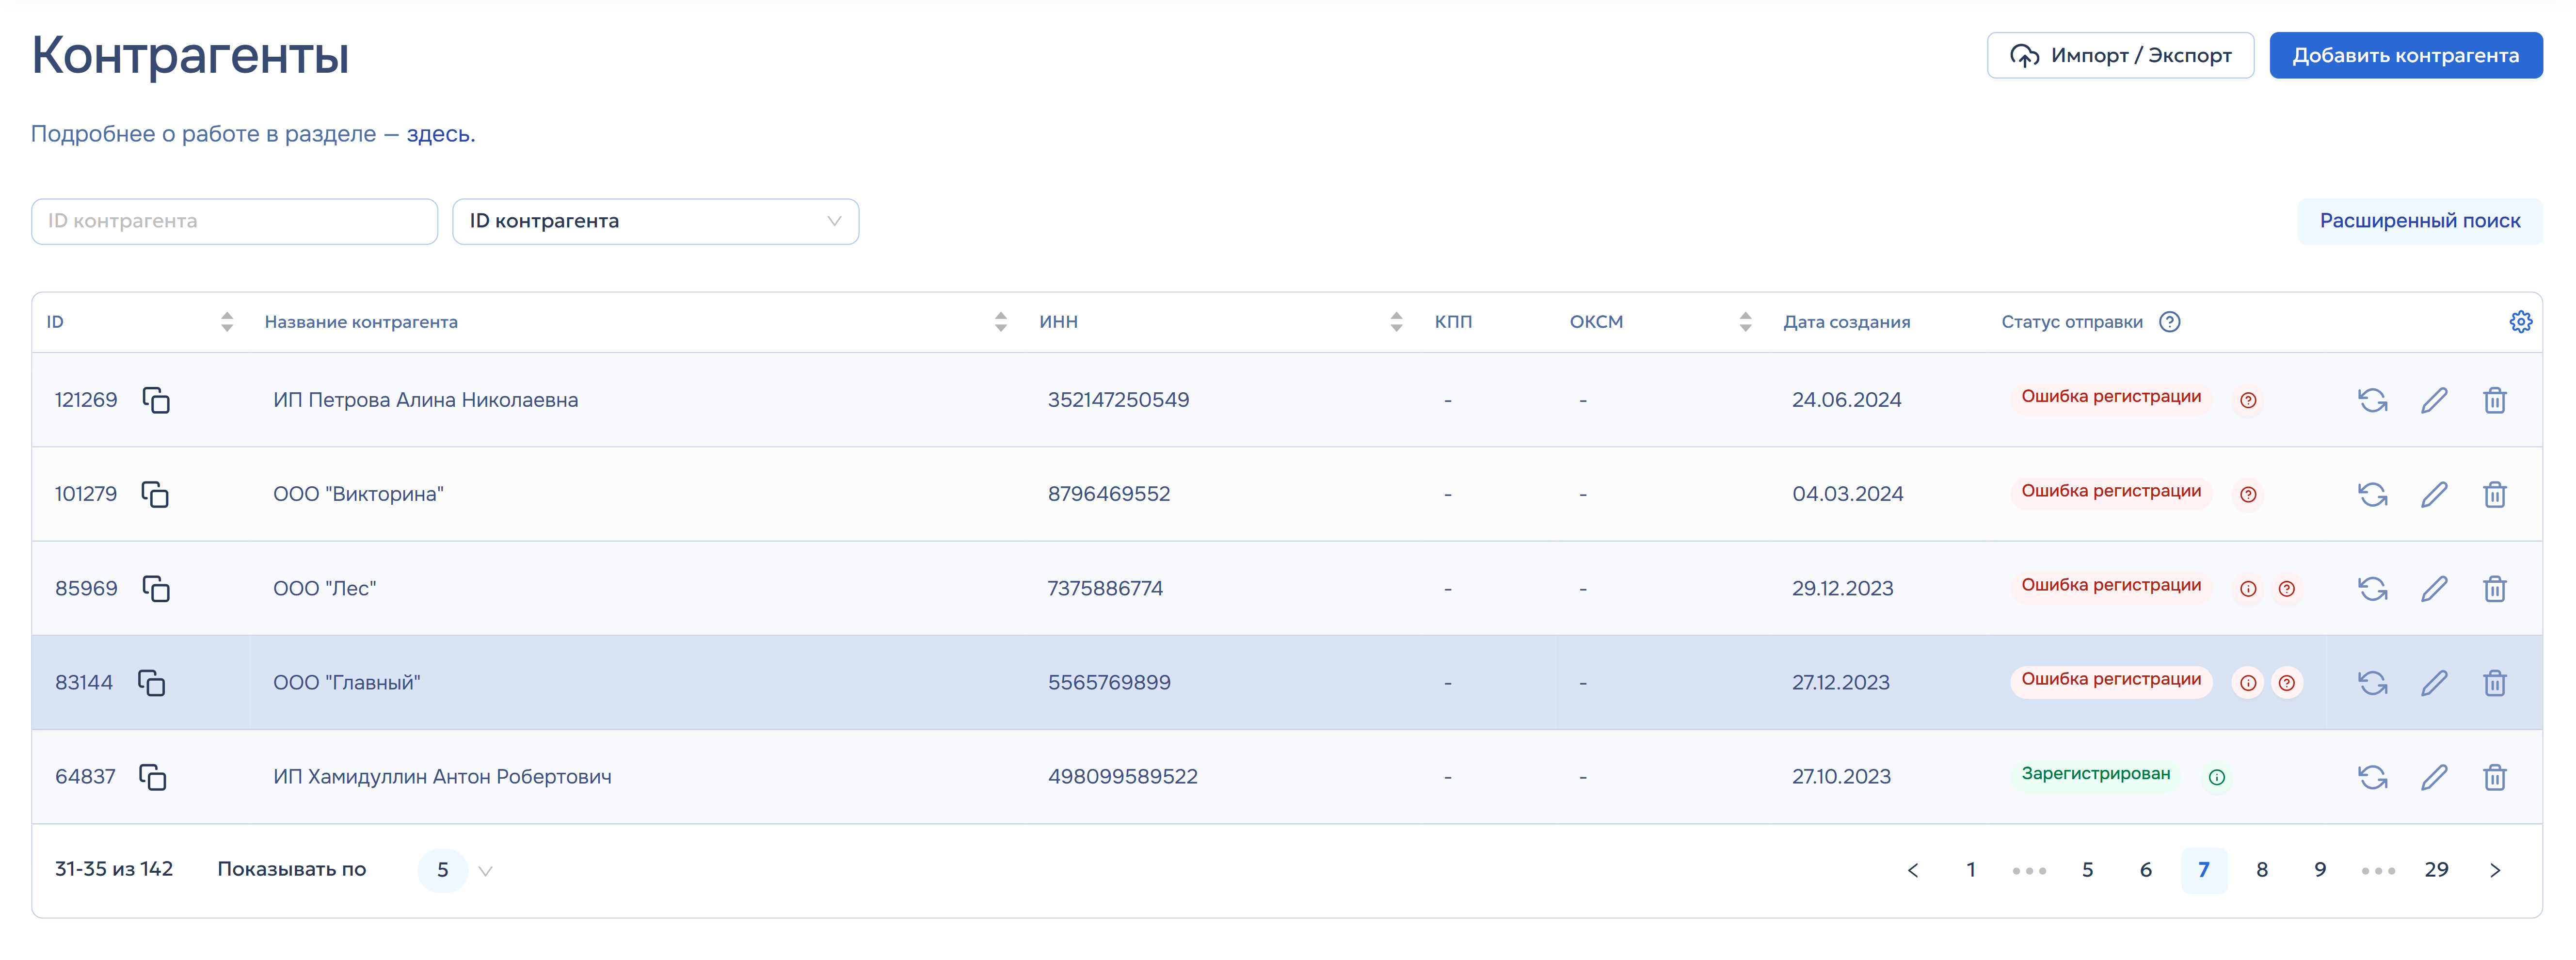This screenshot has height=960, width=2576.
Task: Go to page 9
Action: (2320, 870)
